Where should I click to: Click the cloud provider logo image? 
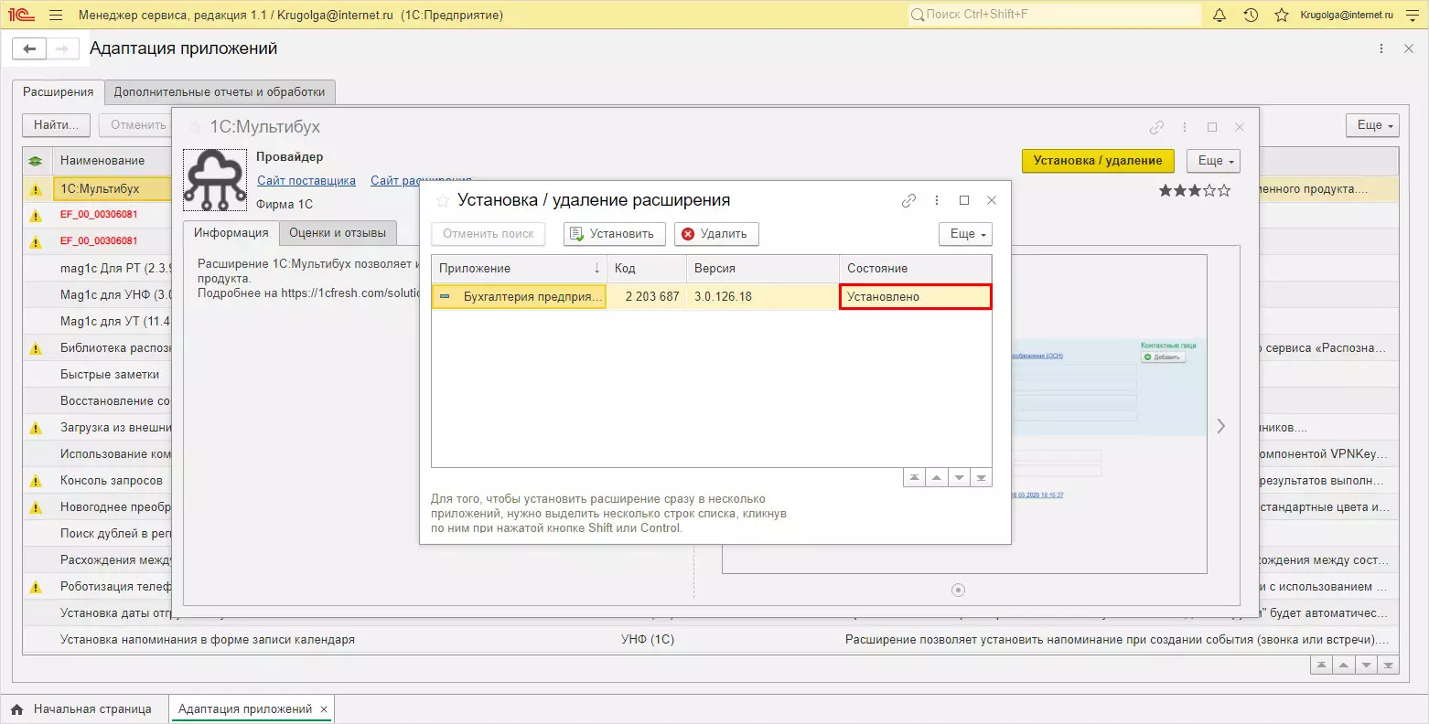coord(215,180)
